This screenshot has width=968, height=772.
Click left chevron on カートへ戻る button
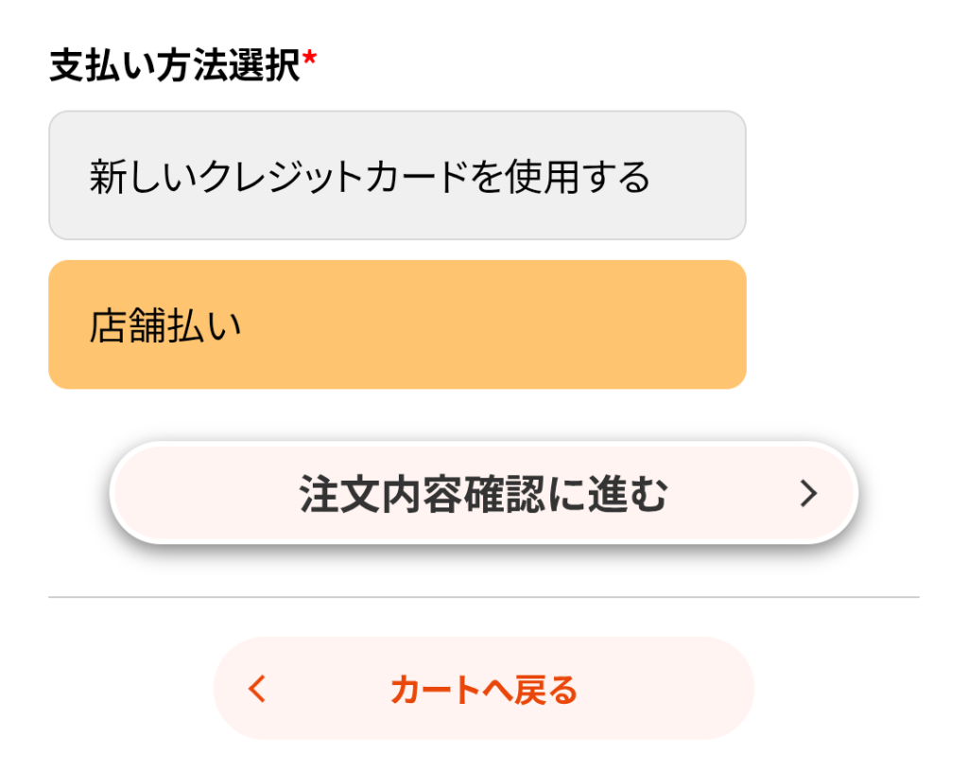click(257, 689)
